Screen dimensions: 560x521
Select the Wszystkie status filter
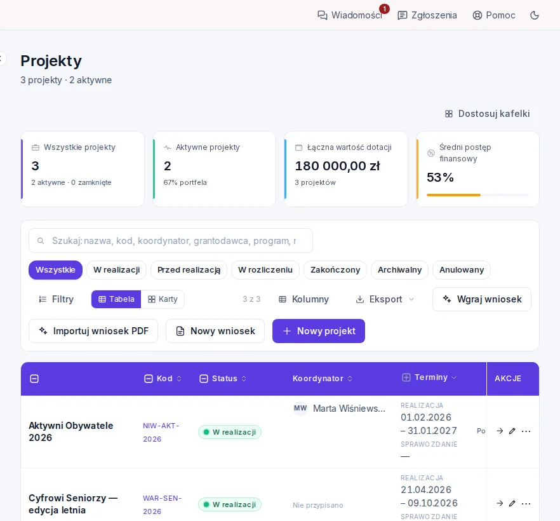coord(55,270)
